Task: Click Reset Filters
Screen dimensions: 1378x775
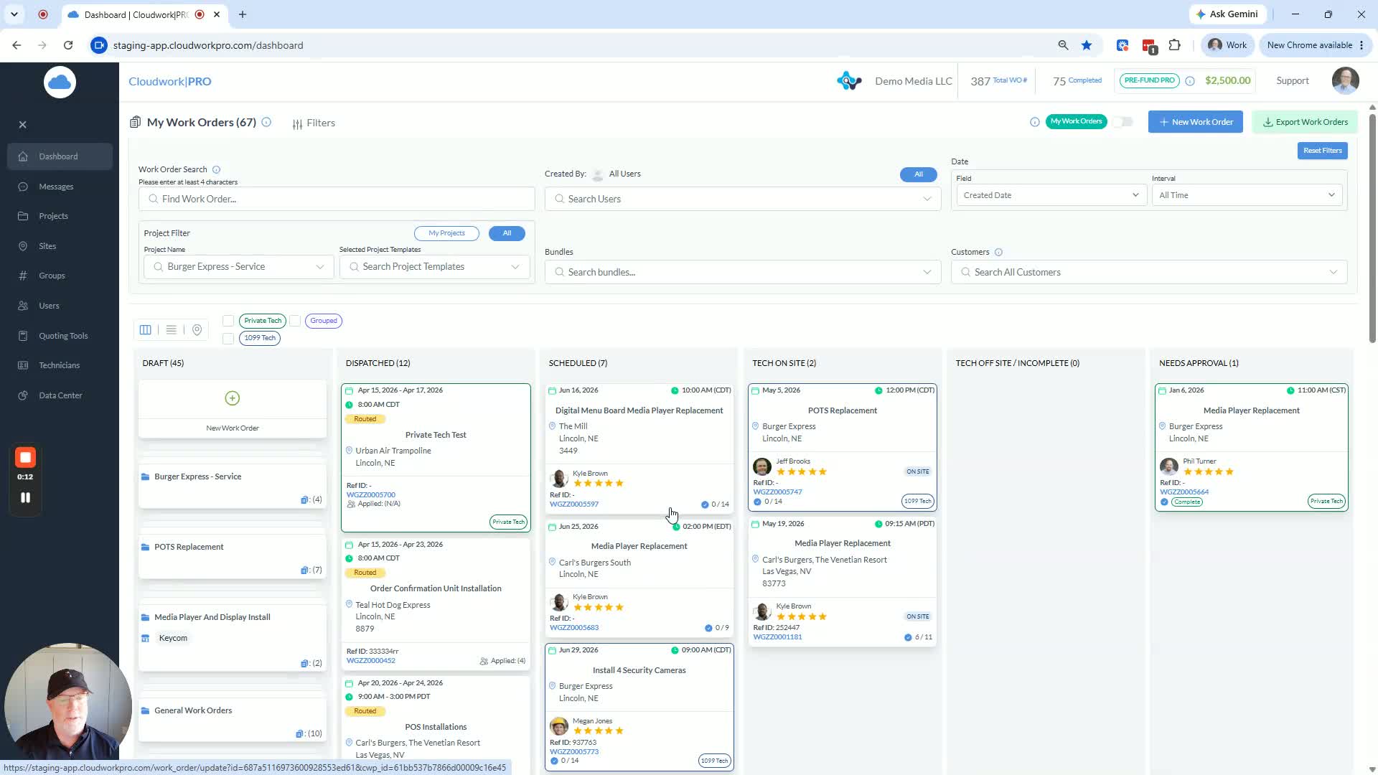Action: pos(1322,151)
